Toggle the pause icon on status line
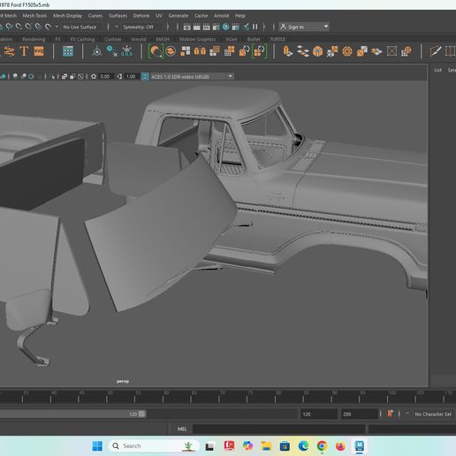 (255, 27)
